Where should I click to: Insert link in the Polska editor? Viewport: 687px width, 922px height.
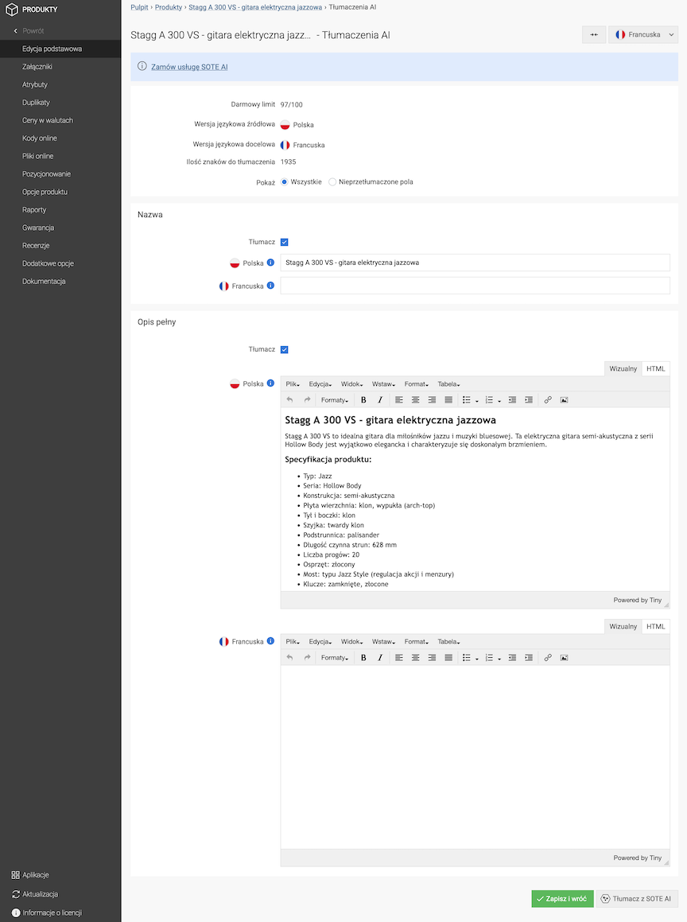548,400
